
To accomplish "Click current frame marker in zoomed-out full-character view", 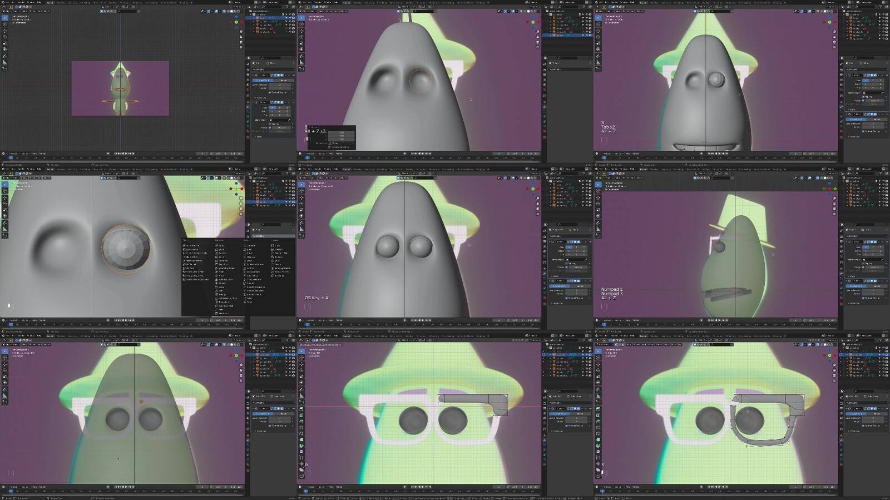I will click(11, 158).
